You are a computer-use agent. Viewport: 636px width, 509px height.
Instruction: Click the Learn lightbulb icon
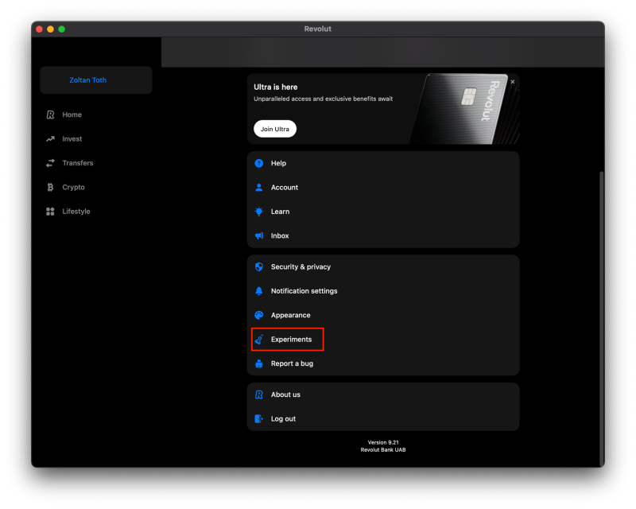click(x=259, y=212)
